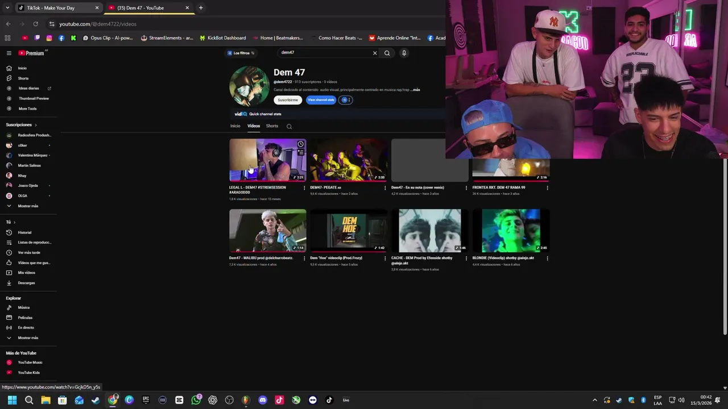Open Ideas diarias sidebar entry
Screen dimensions: 728x409
[x=28, y=88]
